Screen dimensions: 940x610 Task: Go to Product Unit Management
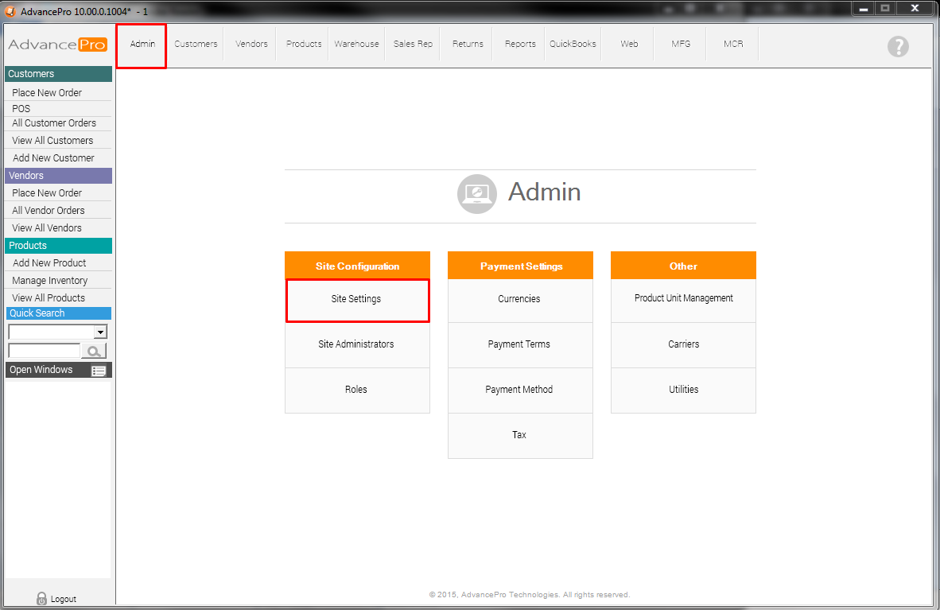pos(683,299)
